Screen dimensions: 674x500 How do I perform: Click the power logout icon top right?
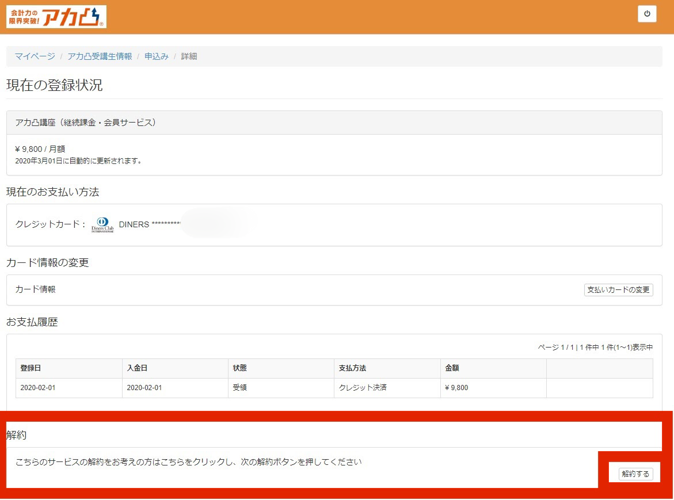click(647, 14)
